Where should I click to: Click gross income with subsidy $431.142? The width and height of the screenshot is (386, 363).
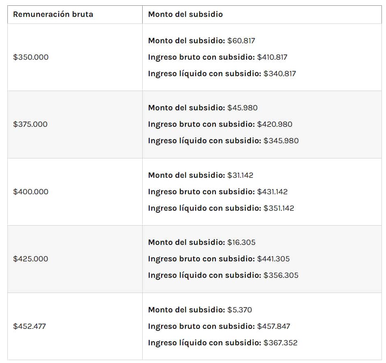point(218,192)
